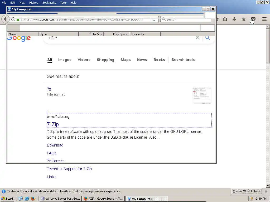Click the site info icon in address bar
The height and width of the screenshot is (202, 270).
tap(13, 19)
